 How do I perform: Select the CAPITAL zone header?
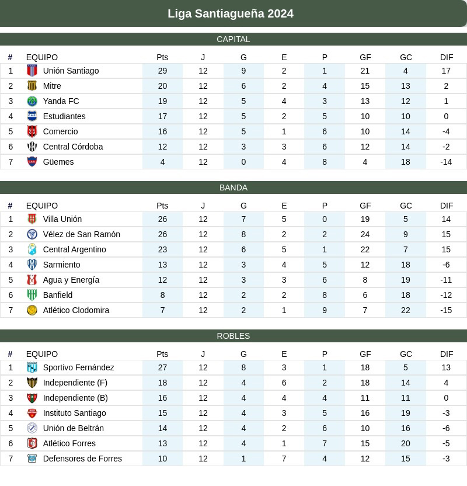click(233, 39)
